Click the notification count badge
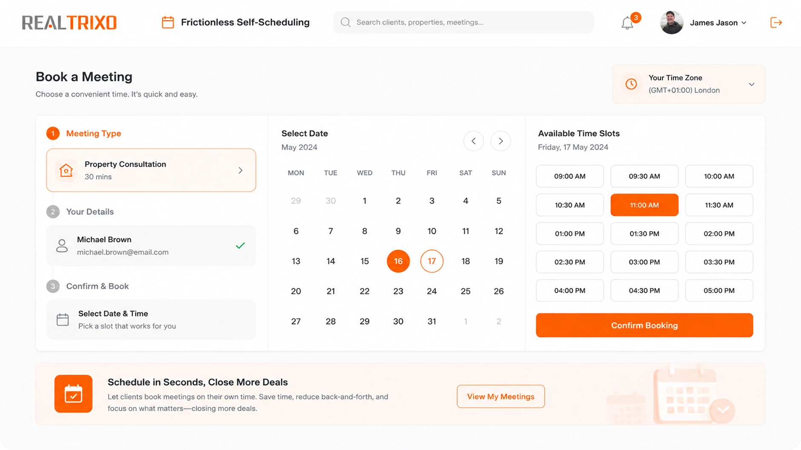801x450 pixels. [x=636, y=17]
